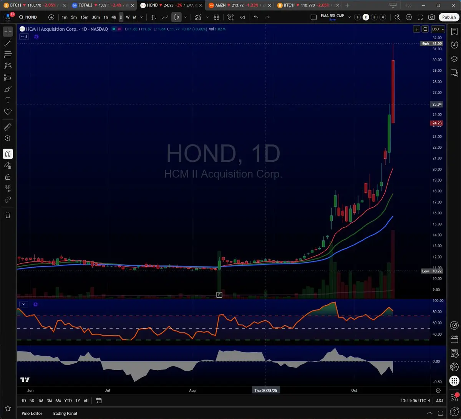
Task: Select the trend line drawing tool
Action: tap(8, 43)
